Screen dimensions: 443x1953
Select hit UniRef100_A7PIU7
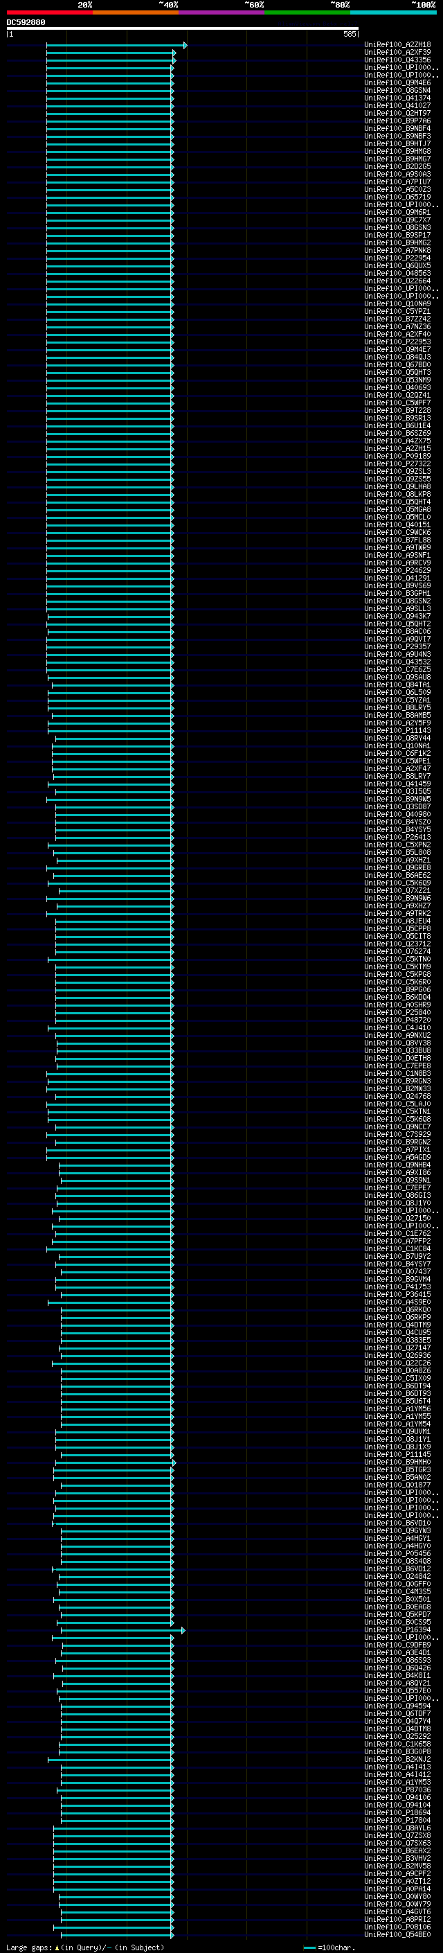pyautogui.click(x=397, y=182)
